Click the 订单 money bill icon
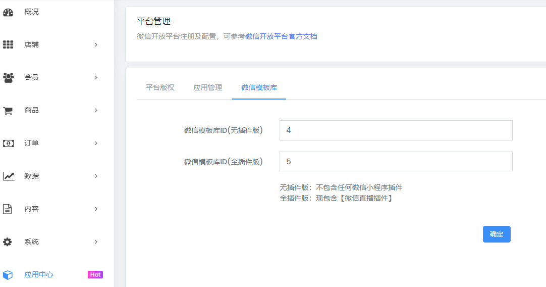The image size is (546, 287). (8, 143)
